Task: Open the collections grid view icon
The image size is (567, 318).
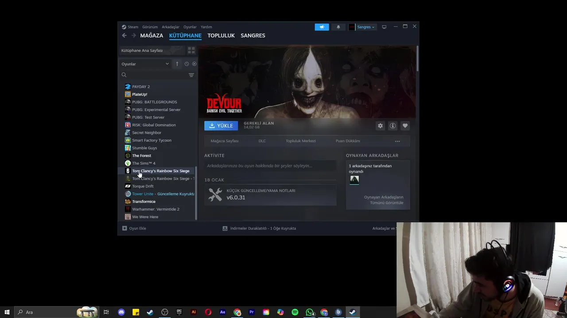Action: 191,50
